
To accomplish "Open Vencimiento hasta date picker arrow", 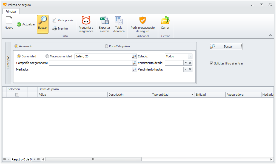I will tap(186, 69).
